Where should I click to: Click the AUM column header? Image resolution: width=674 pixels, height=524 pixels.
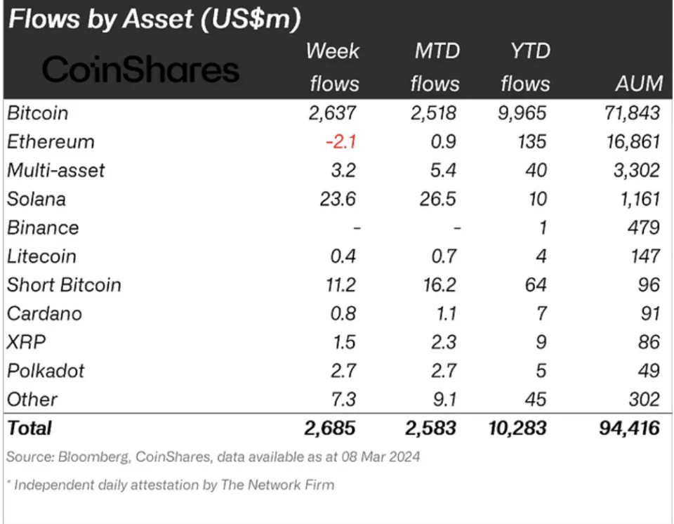pos(637,84)
